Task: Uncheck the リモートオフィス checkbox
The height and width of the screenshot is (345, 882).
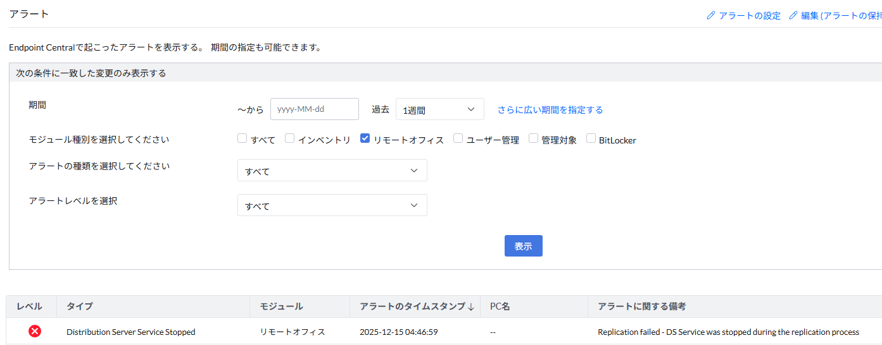Action: 365,139
